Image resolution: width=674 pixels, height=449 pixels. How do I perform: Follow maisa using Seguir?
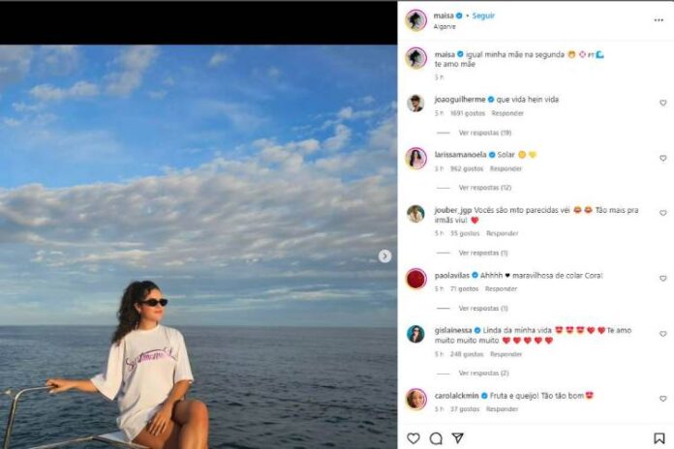click(x=483, y=16)
